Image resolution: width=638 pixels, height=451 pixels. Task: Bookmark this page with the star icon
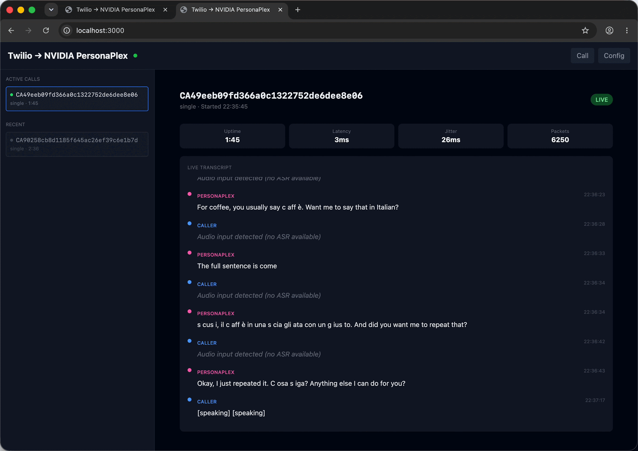pos(585,31)
